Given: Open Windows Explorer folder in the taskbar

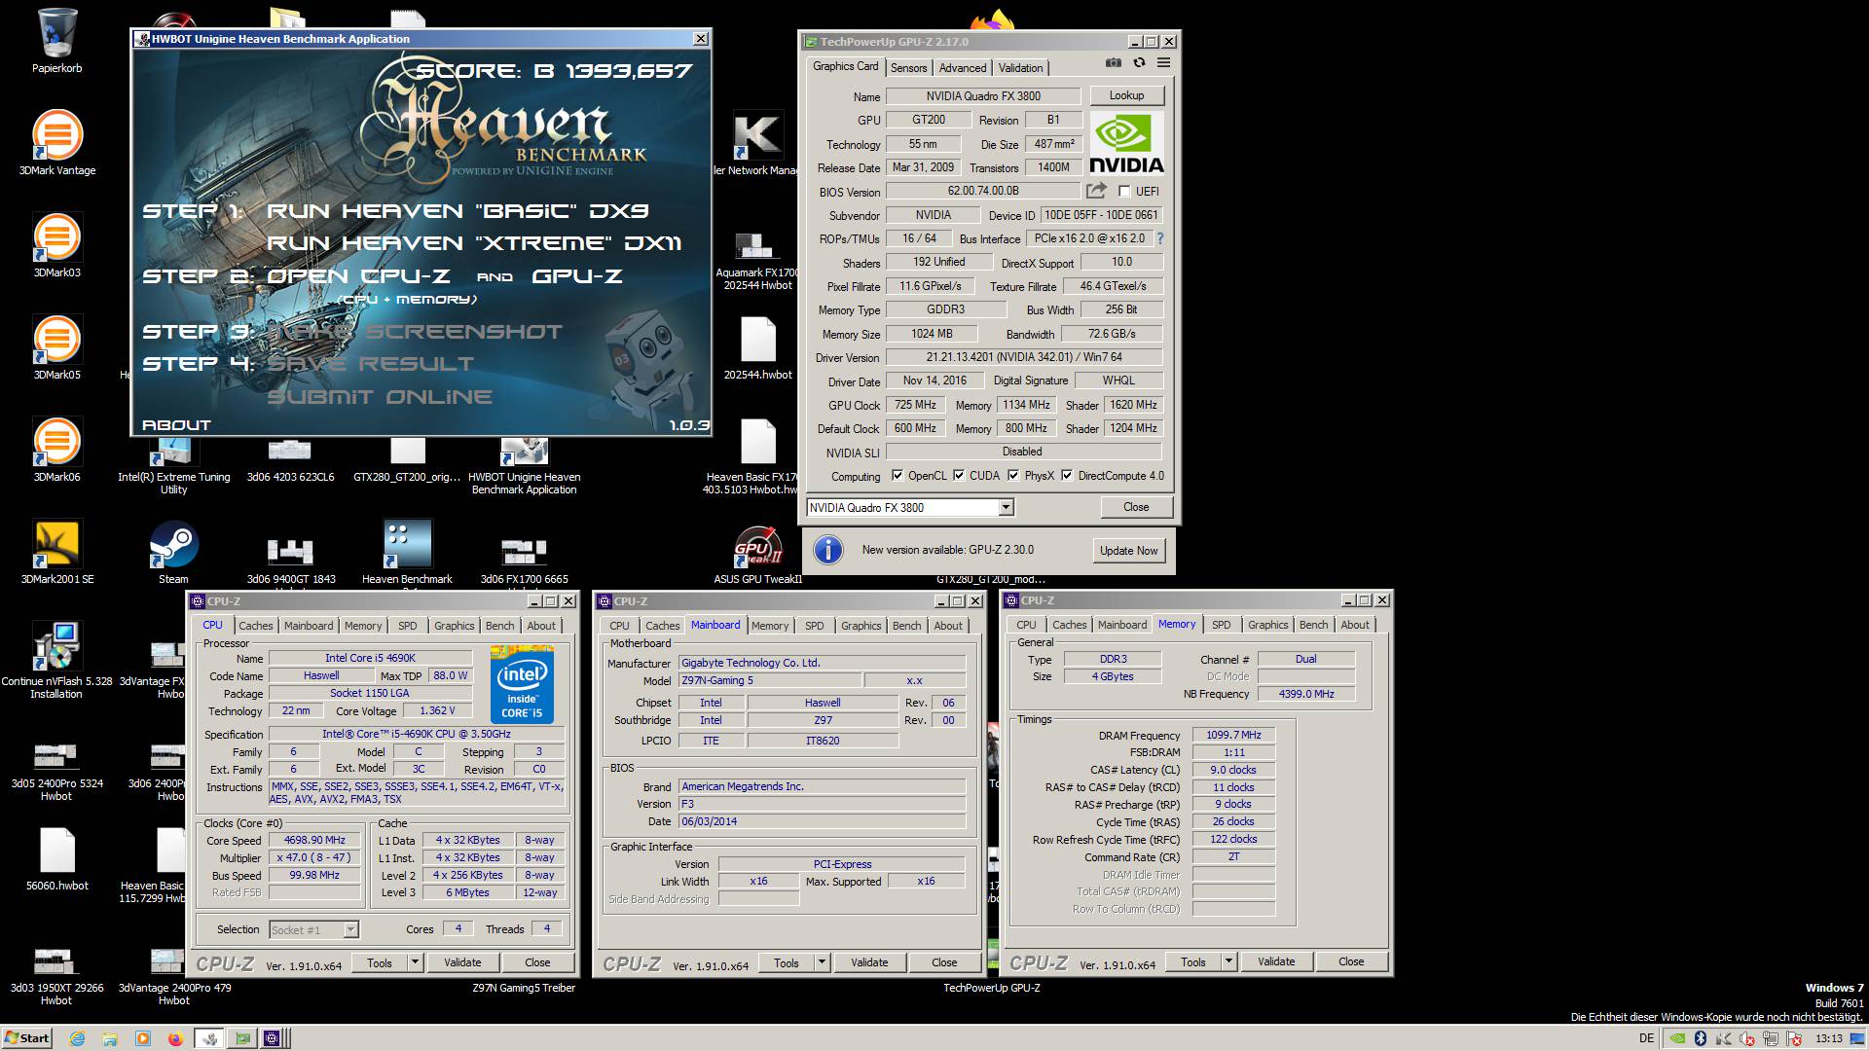Looking at the screenshot, I should (x=110, y=1038).
